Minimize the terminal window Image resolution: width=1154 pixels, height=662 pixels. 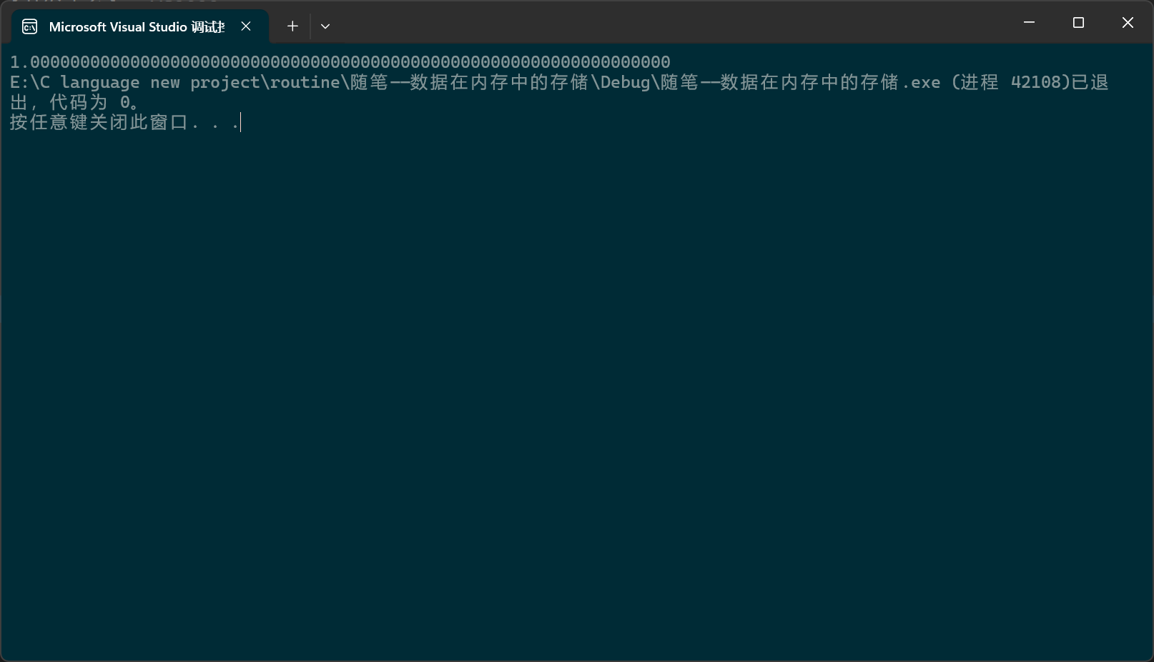(1029, 23)
